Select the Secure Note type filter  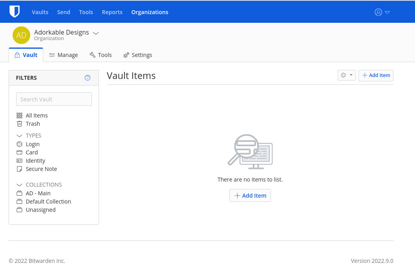(x=41, y=169)
